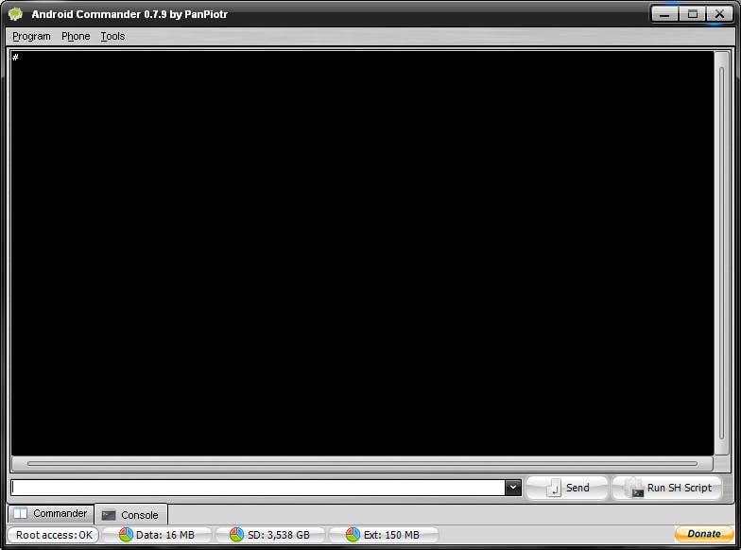Click the Root access: OK status
The width and height of the screenshot is (741, 550).
pos(53,535)
